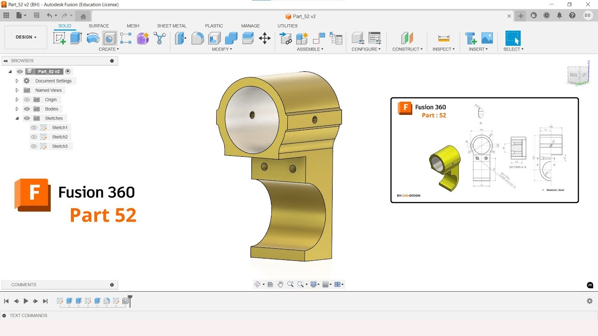Toggle visibility of Bodies folder
This screenshot has height=336, width=598.
pyautogui.click(x=27, y=109)
